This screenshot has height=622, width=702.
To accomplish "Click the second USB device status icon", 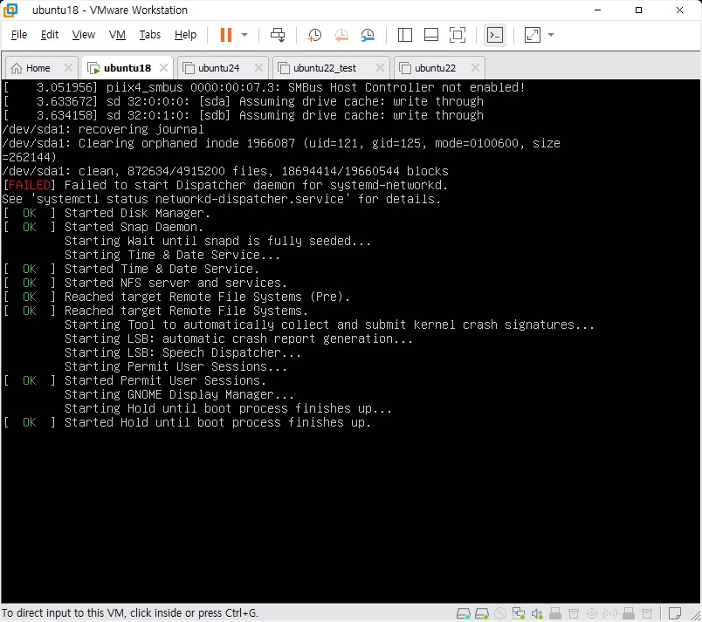I will pos(629,613).
